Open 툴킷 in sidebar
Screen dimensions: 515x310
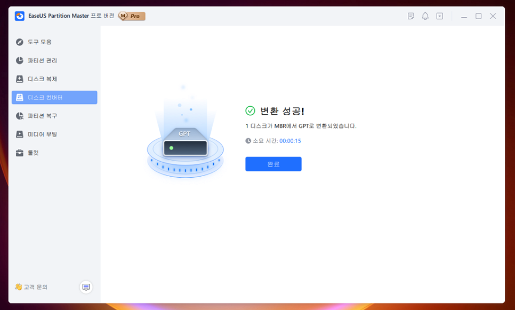point(54,153)
